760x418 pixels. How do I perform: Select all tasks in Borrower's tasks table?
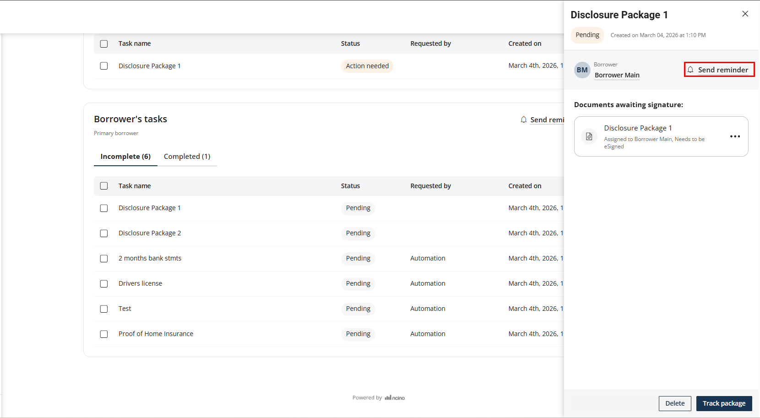click(x=104, y=186)
